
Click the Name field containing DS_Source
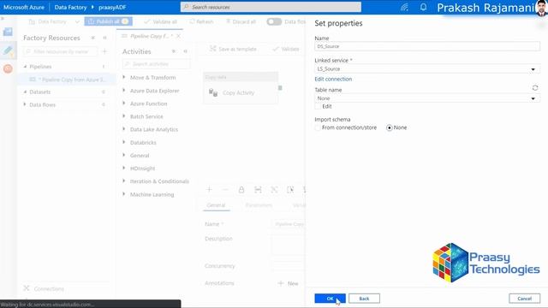[x=427, y=46]
